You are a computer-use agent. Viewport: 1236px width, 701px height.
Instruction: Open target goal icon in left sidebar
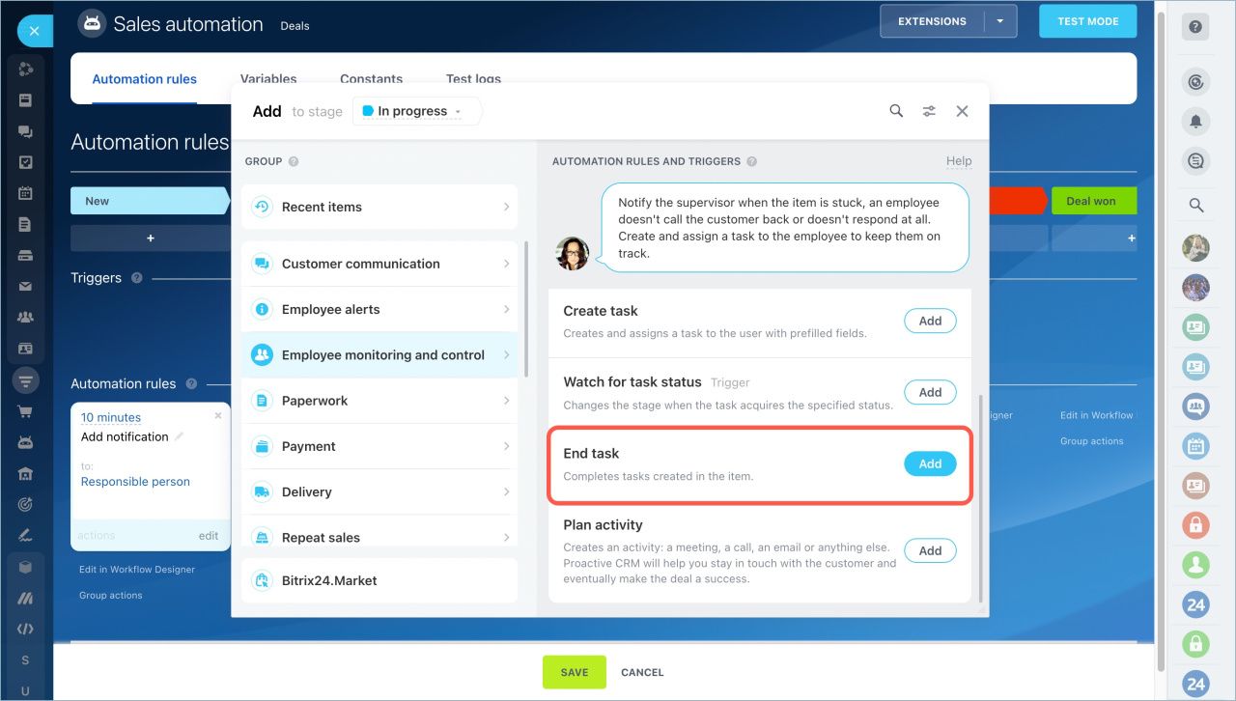(x=26, y=505)
